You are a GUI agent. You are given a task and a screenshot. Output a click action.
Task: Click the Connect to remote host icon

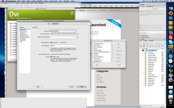141,46
